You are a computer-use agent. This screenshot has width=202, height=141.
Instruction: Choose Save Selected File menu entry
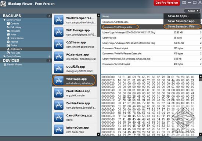click(181, 26)
